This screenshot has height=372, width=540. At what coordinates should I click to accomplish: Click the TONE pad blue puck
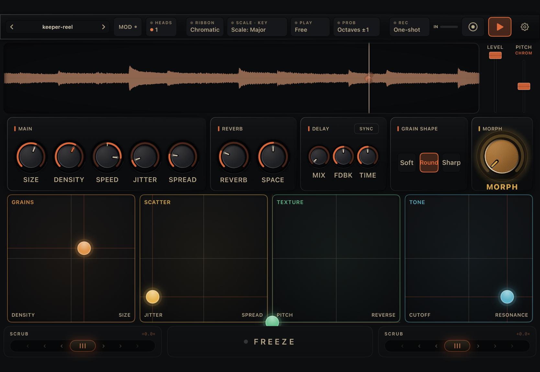click(x=507, y=297)
